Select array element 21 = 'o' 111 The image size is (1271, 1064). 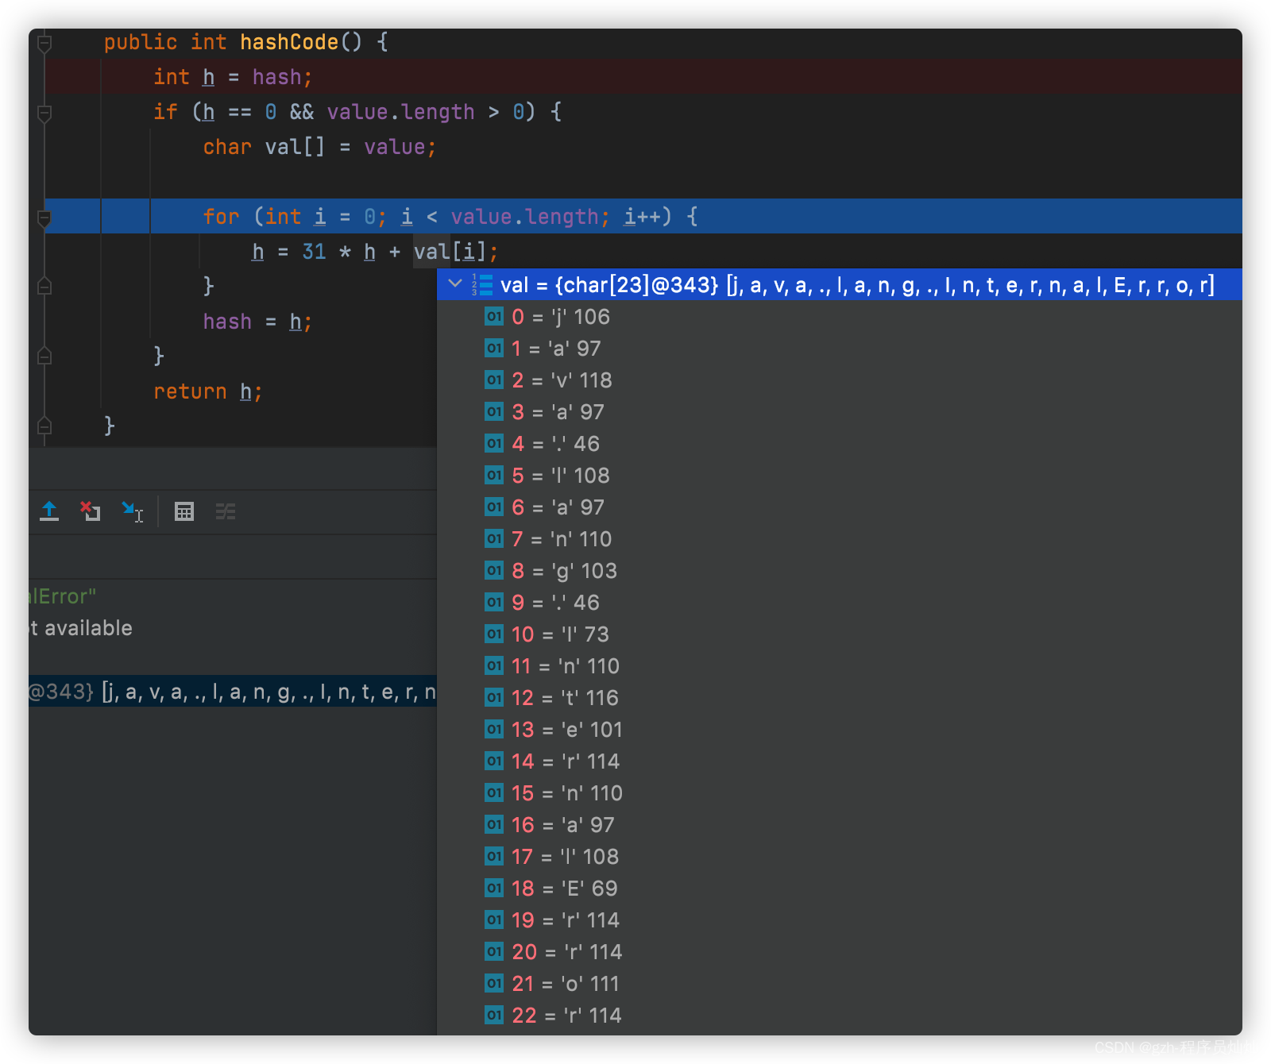pos(839,984)
